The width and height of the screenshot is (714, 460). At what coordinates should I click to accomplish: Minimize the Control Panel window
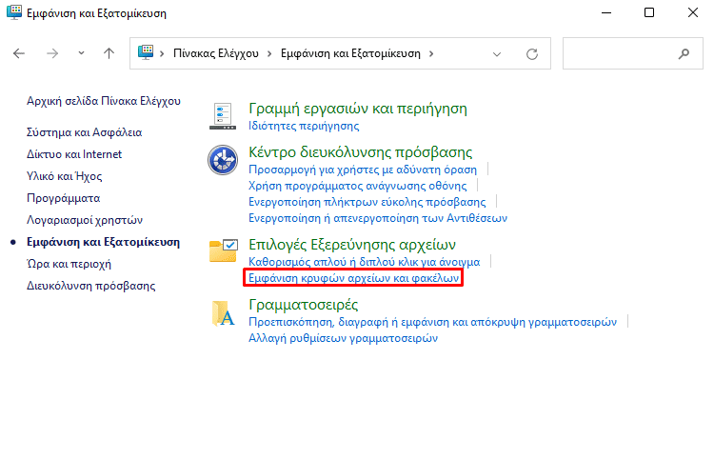(x=606, y=12)
